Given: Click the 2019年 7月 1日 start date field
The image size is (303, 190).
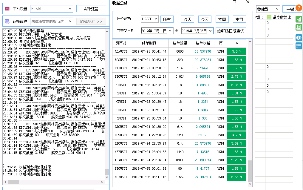Looking at the screenshot, I should pos(154,31).
